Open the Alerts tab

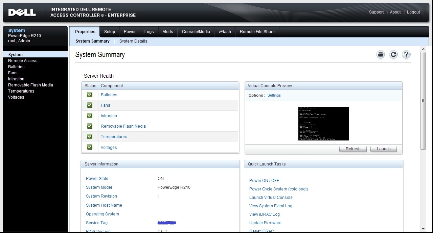point(168,32)
